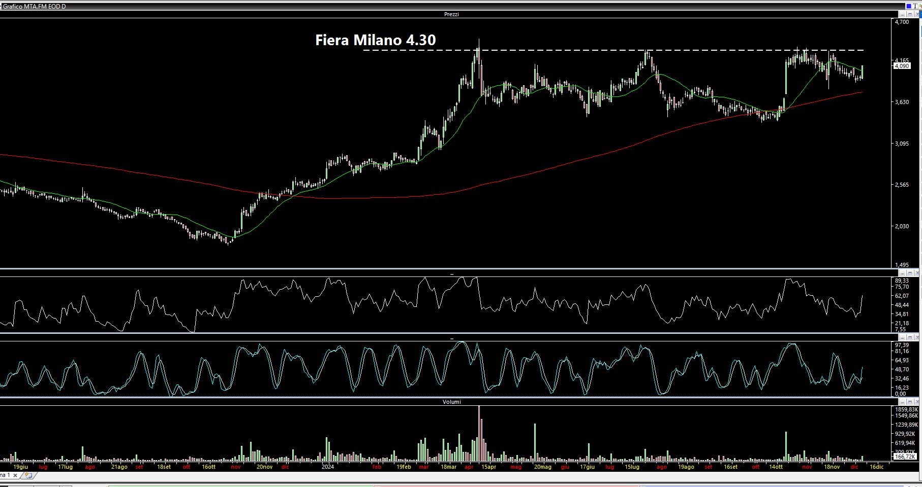
Task: Click the 16set date label
Action: (x=730, y=467)
